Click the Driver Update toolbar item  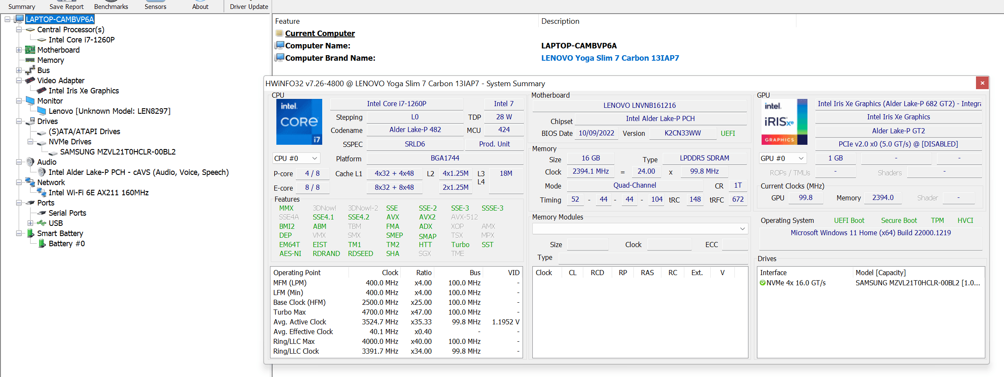[249, 6]
